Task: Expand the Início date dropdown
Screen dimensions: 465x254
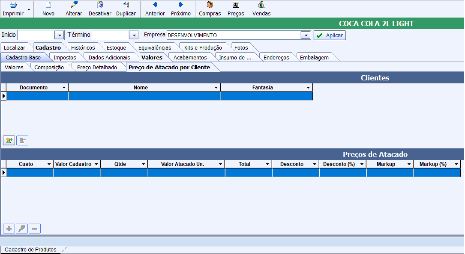Action: (59, 35)
